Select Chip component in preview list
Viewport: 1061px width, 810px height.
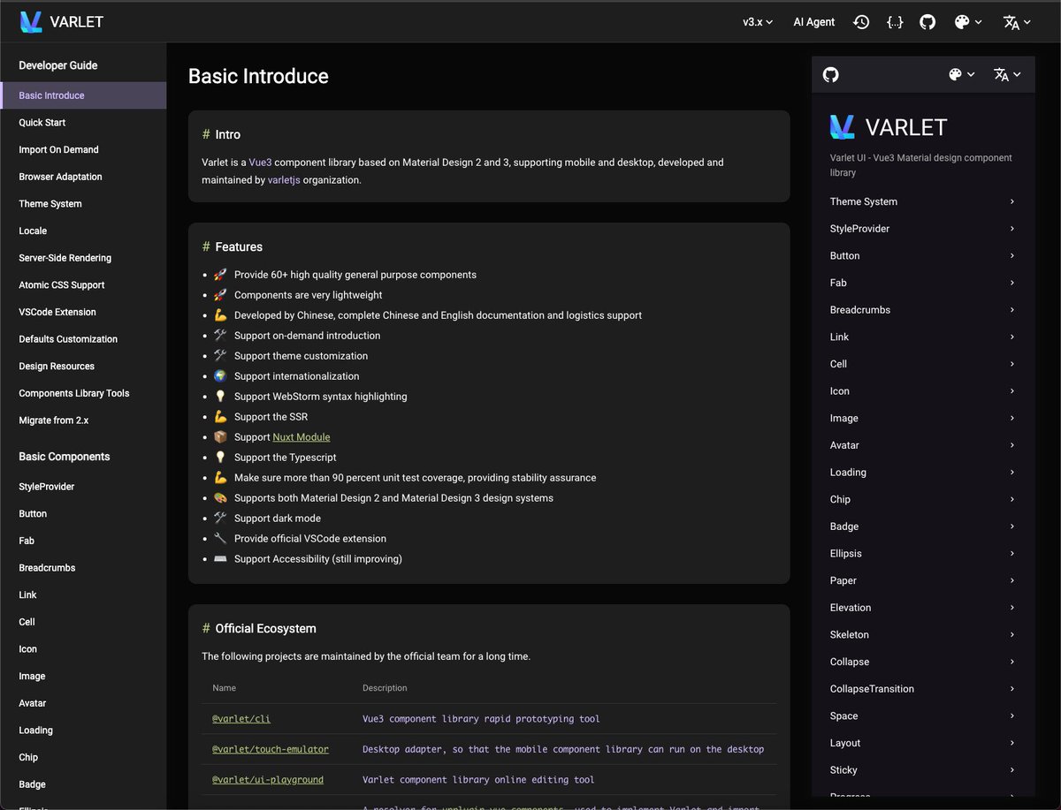pyautogui.click(x=923, y=499)
